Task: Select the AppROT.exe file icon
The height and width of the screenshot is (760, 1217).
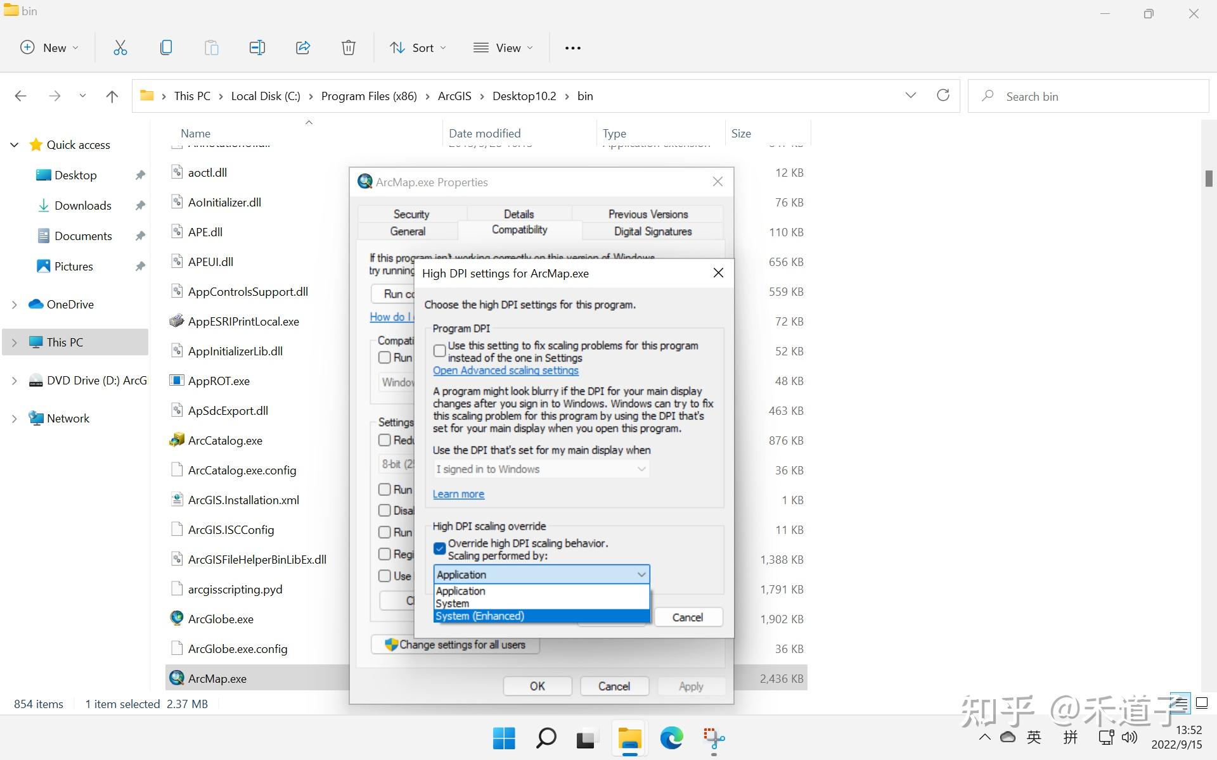Action: (x=177, y=381)
